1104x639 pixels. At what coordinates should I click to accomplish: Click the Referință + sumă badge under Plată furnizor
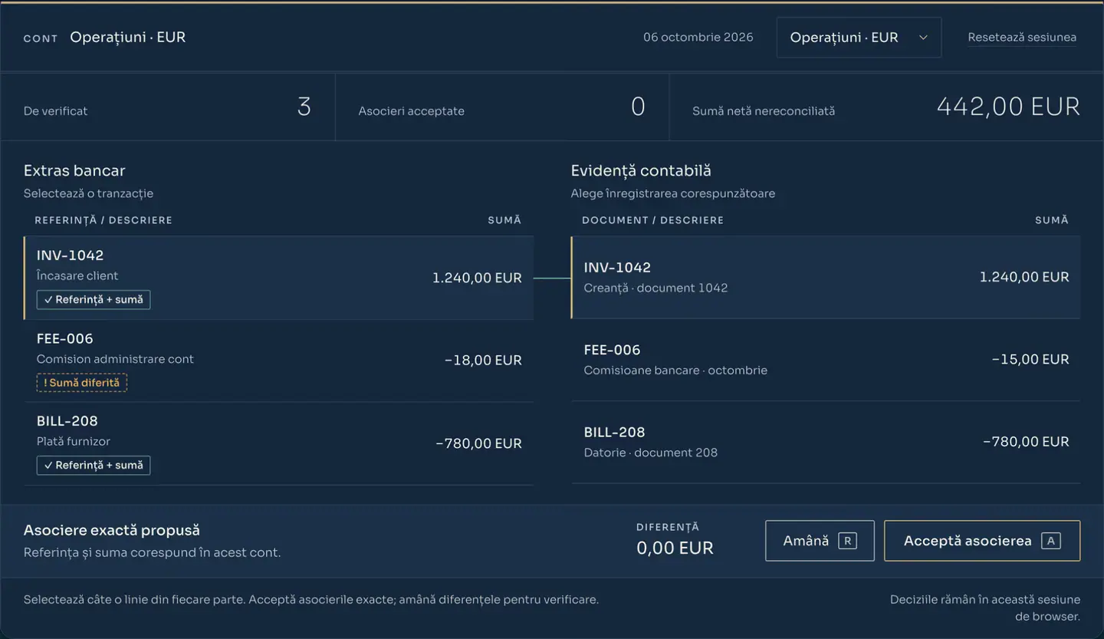94,465
